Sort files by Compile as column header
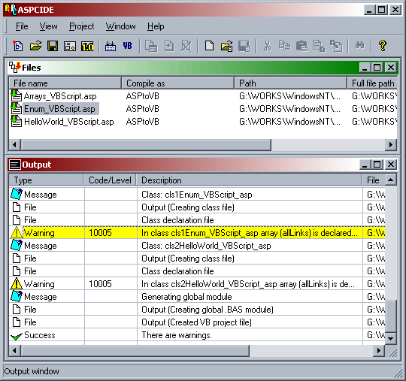The height and width of the screenshot is (381, 406). pyautogui.click(x=177, y=83)
